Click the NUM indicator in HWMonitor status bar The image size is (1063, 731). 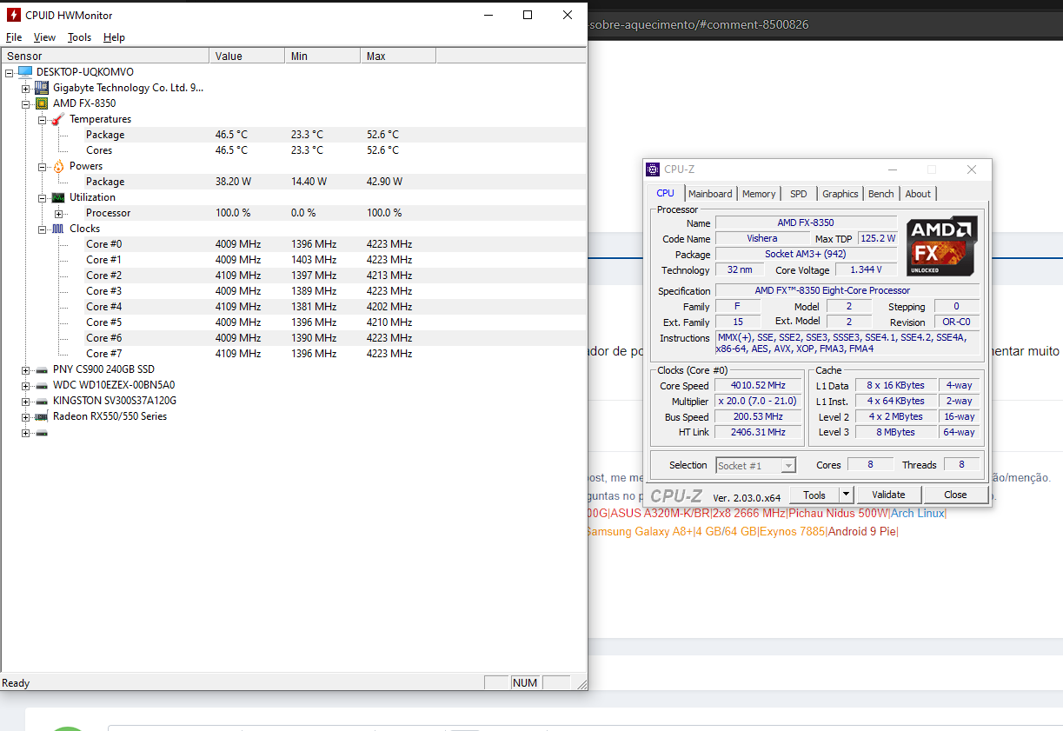(x=525, y=683)
